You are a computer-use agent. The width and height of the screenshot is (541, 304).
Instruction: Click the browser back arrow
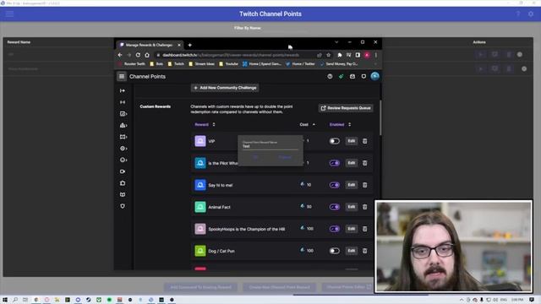click(x=120, y=55)
